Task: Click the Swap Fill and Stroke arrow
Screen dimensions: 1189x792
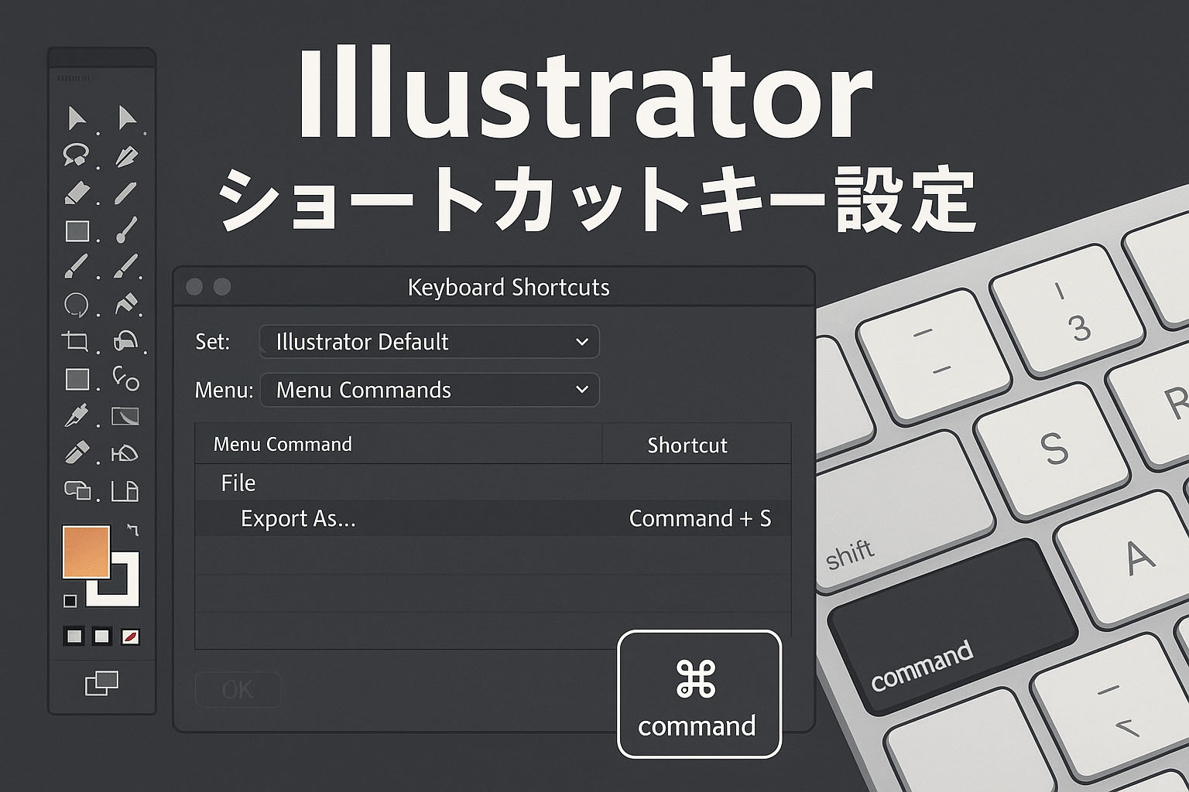Action: (132, 531)
